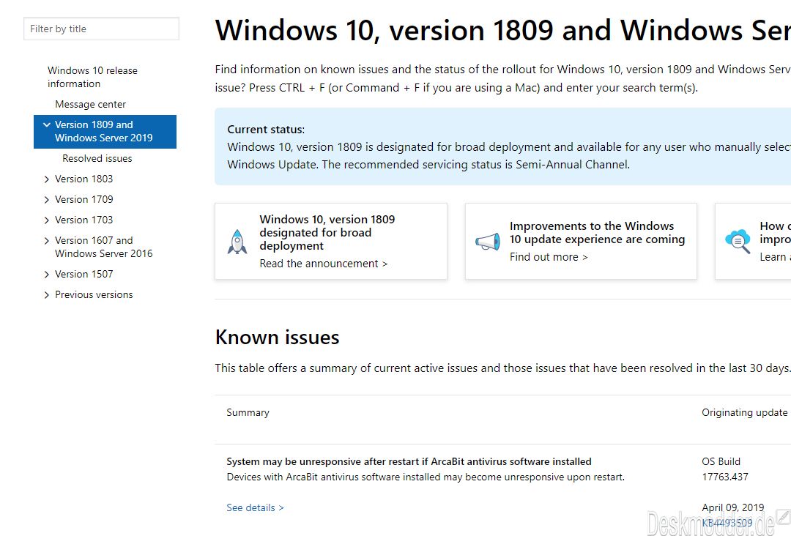
Task: Click the Windows 10, version 1809 page heading
Action: [503, 30]
